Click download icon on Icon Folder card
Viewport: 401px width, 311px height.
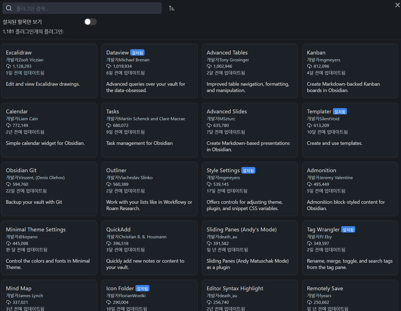pyautogui.click(x=109, y=302)
